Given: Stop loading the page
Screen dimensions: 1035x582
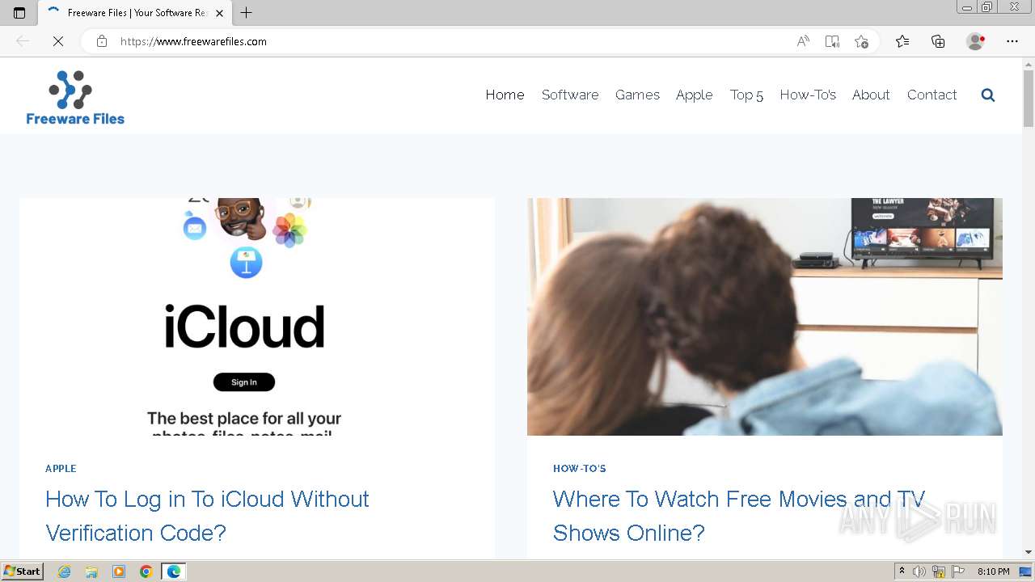Looking at the screenshot, I should (58, 41).
